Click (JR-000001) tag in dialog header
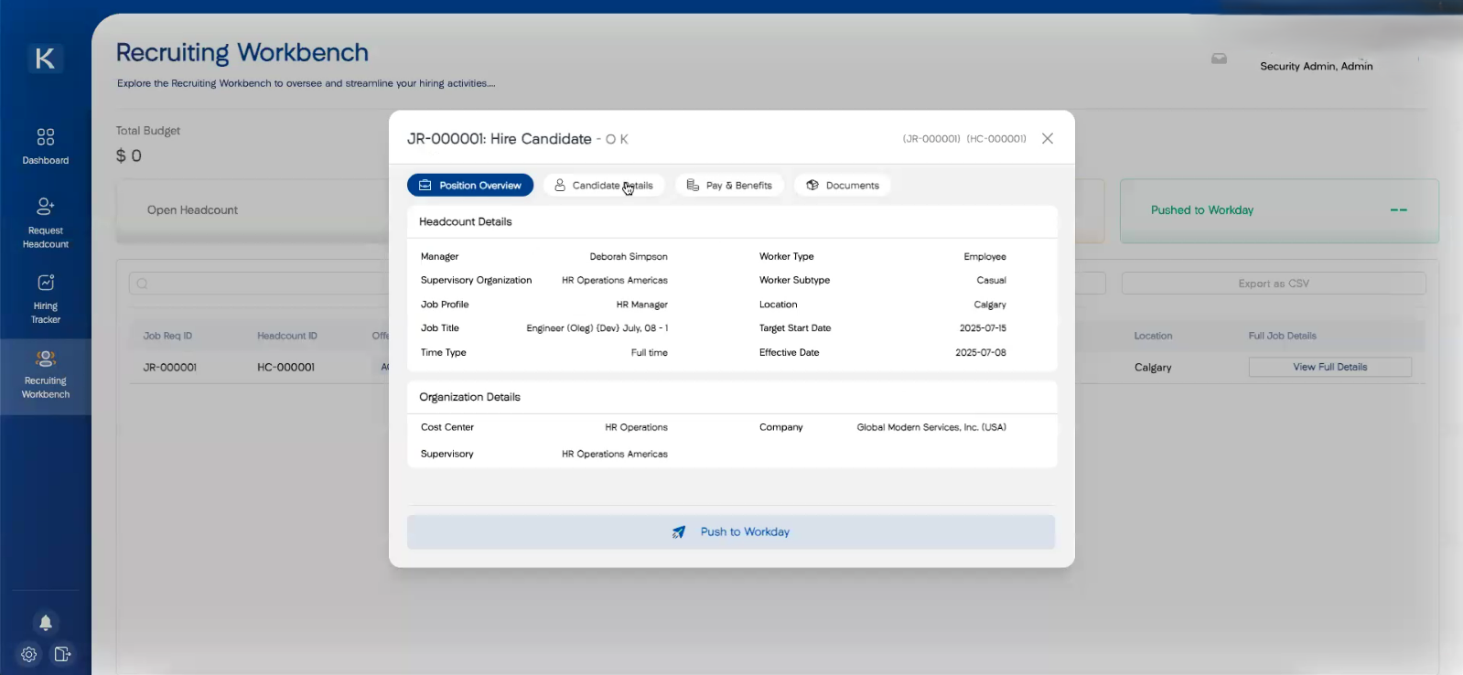This screenshot has height=675, width=1463. pyautogui.click(x=931, y=139)
